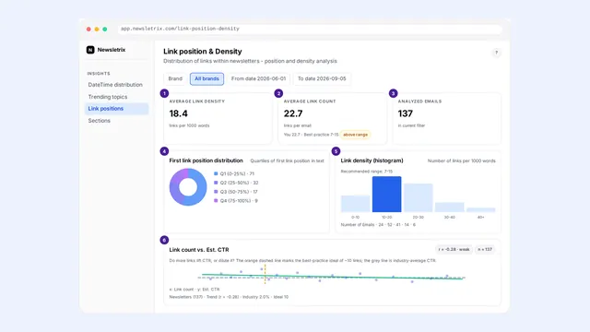Click the first link position donut chart

point(188,187)
